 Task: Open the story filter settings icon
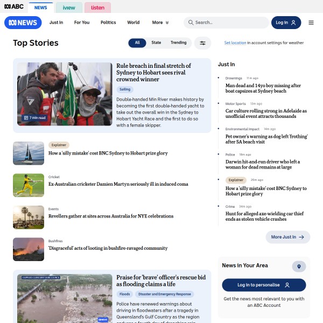pos(203,43)
